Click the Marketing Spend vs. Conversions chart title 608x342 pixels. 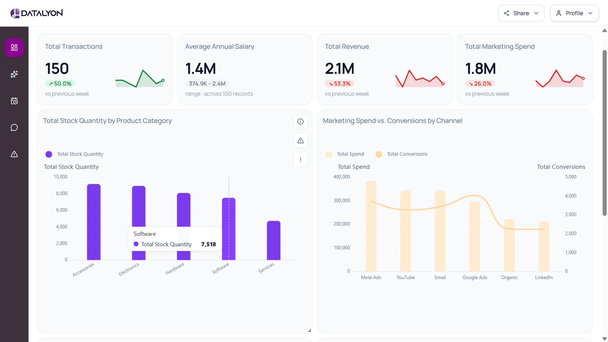point(393,121)
